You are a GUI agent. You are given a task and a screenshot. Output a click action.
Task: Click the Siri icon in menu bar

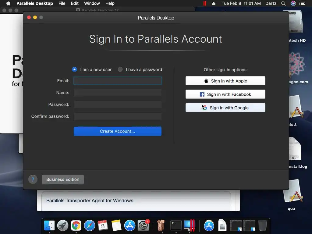click(x=293, y=3)
